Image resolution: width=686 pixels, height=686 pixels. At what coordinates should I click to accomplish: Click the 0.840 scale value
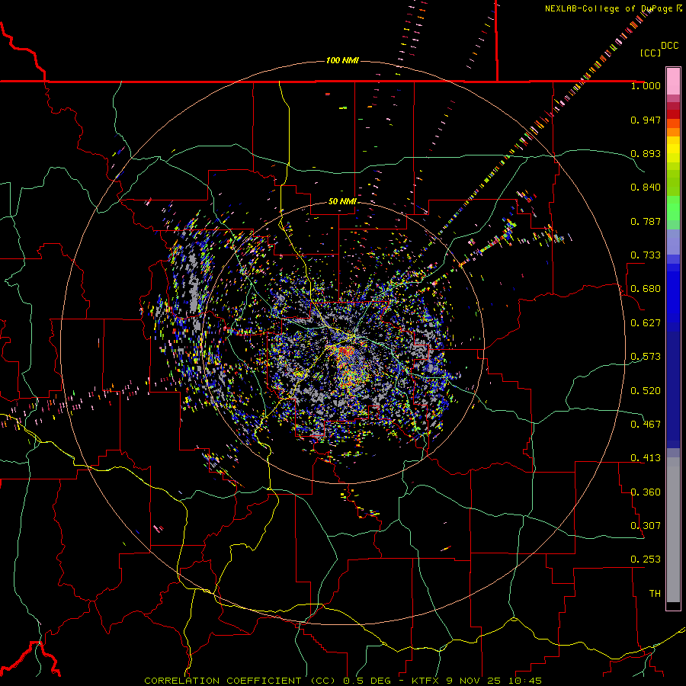646,188
